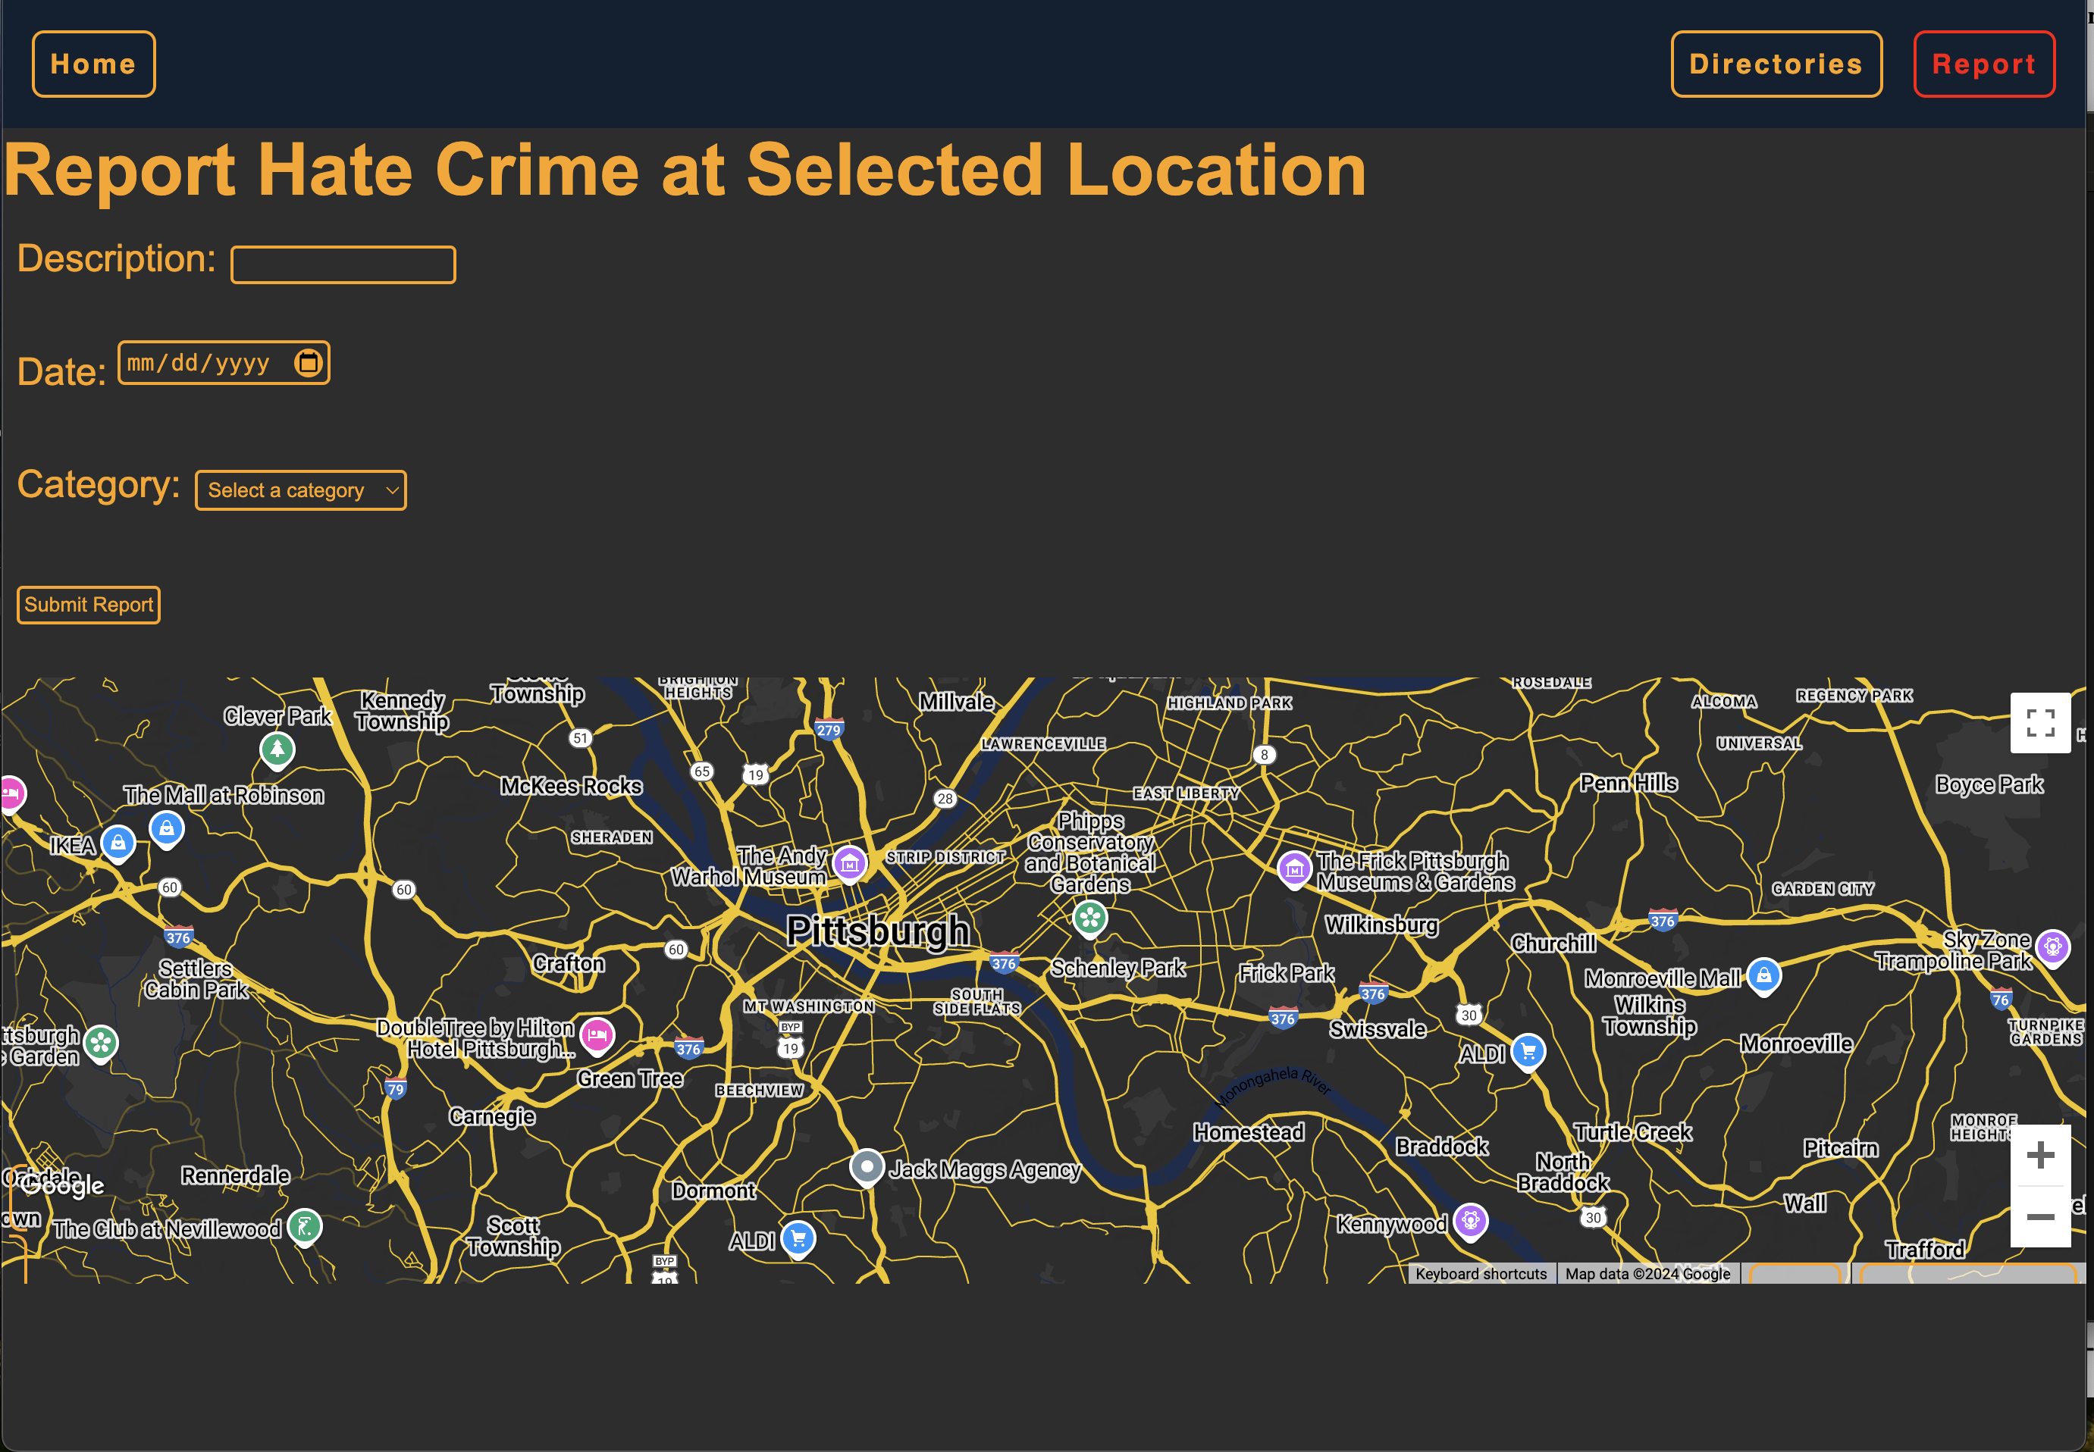Go to the Directories page

pos(1776,64)
